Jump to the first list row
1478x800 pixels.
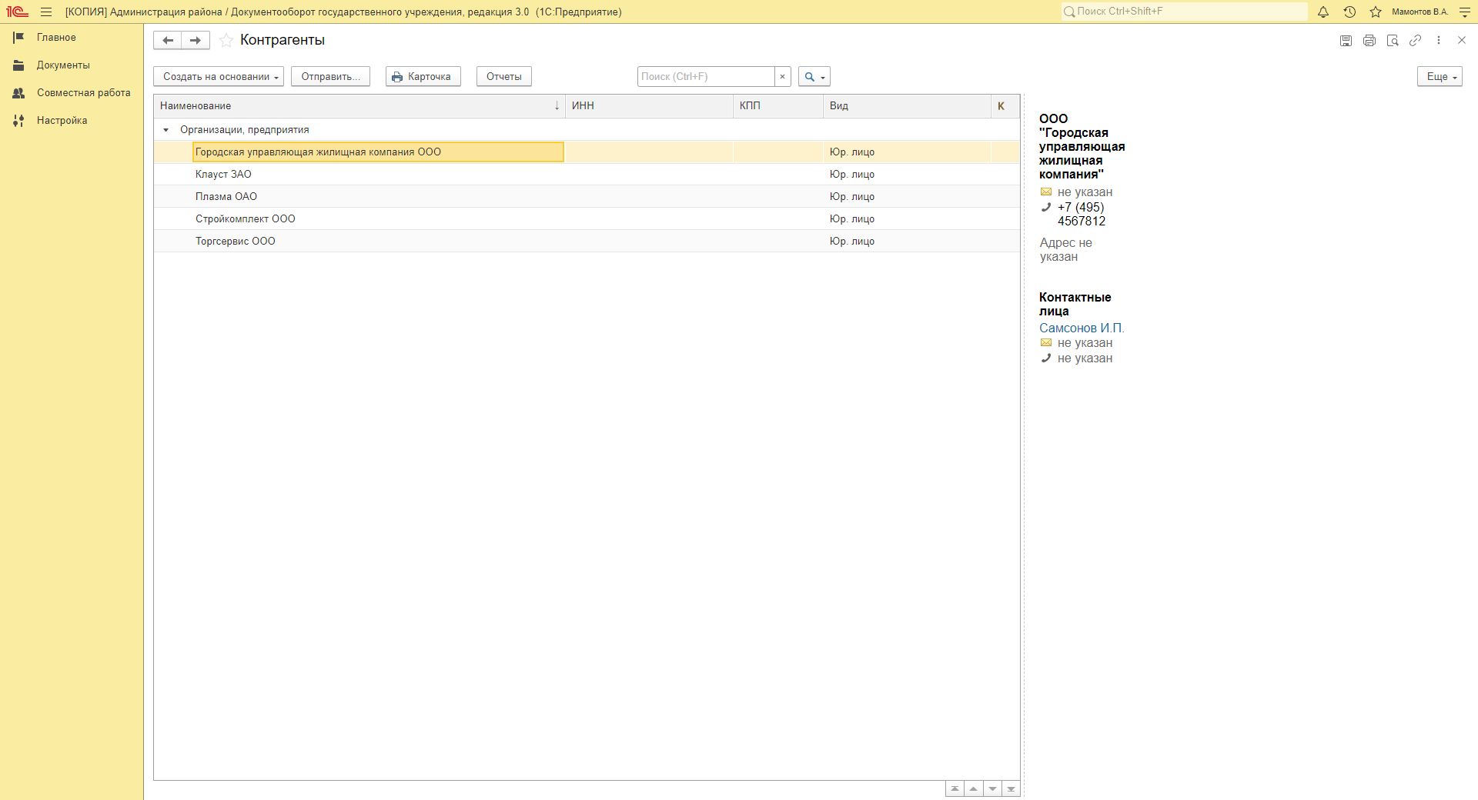pyautogui.click(x=955, y=788)
